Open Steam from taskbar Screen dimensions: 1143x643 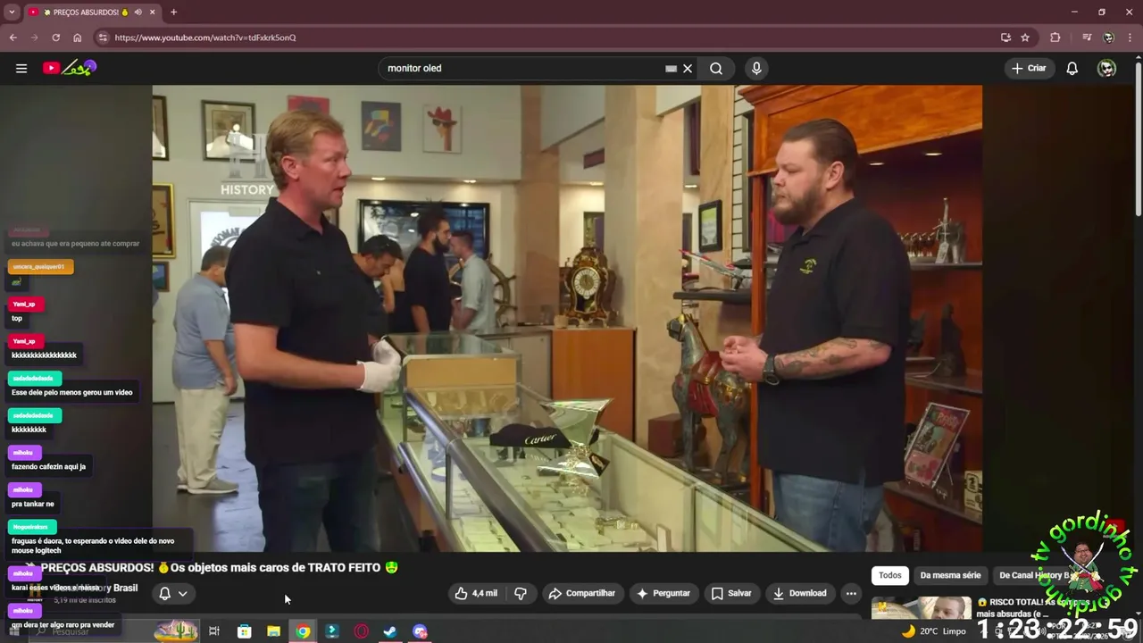coord(390,631)
